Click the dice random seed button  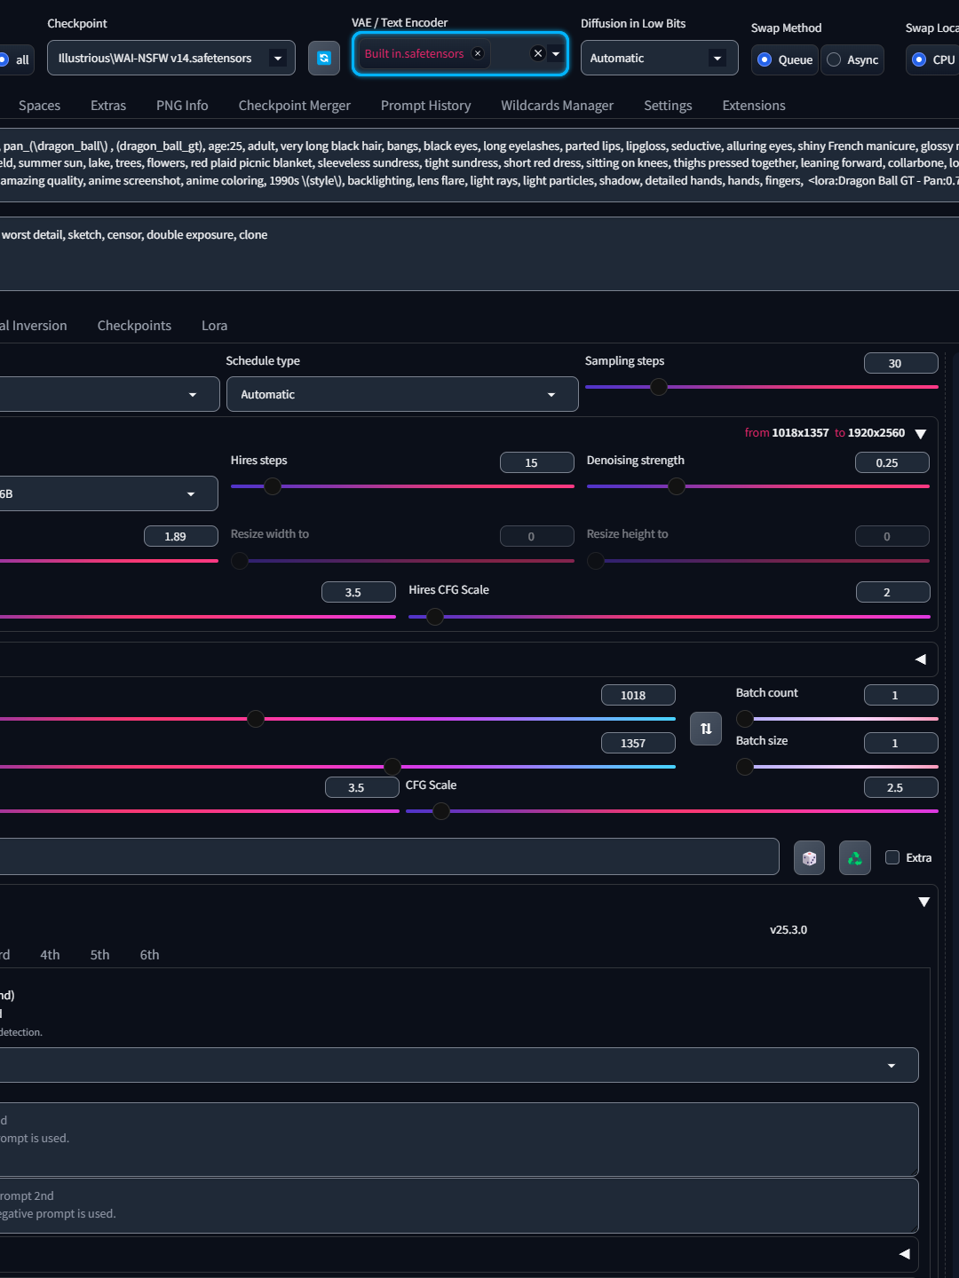(x=809, y=858)
